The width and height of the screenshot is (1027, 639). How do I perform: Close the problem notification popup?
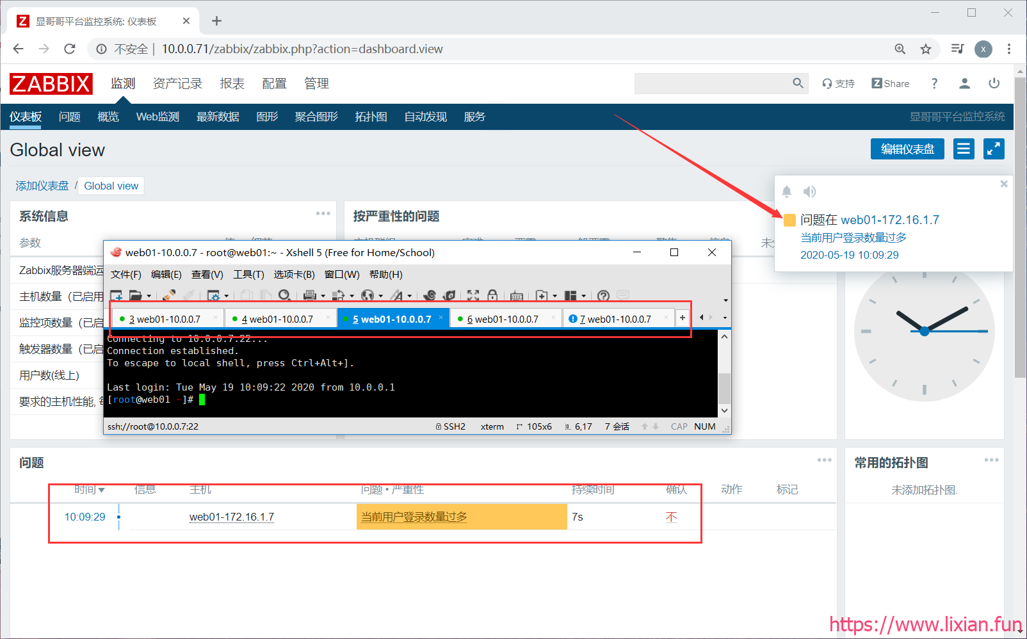[x=1003, y=184]
